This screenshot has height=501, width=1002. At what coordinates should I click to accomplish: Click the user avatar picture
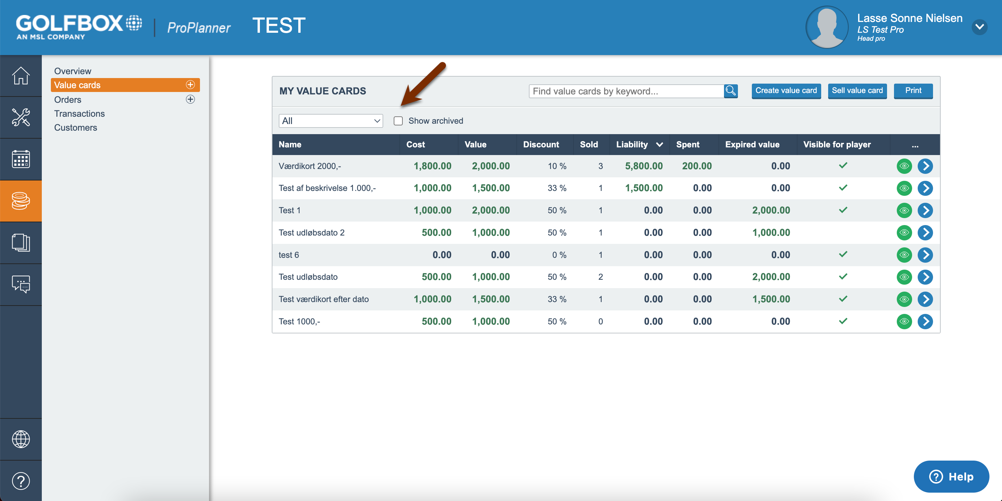(826, 27)
